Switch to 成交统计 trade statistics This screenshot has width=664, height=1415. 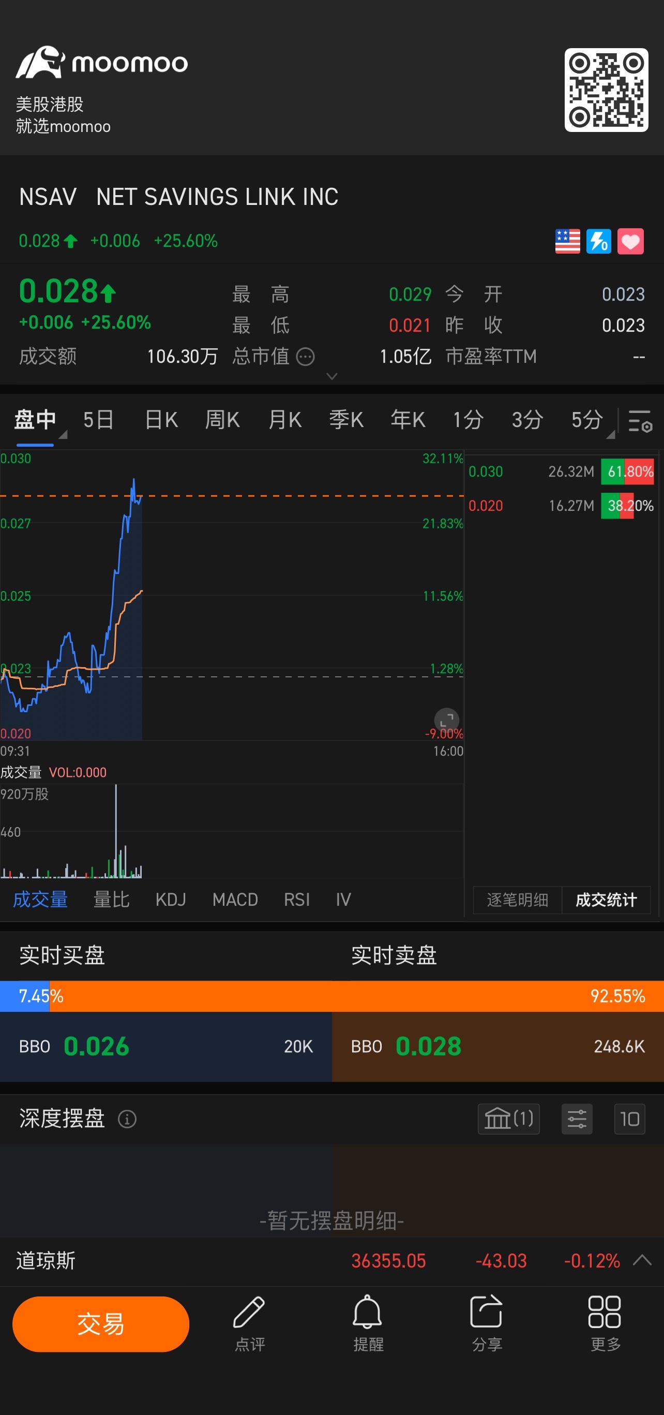click(x=607, y=900)
